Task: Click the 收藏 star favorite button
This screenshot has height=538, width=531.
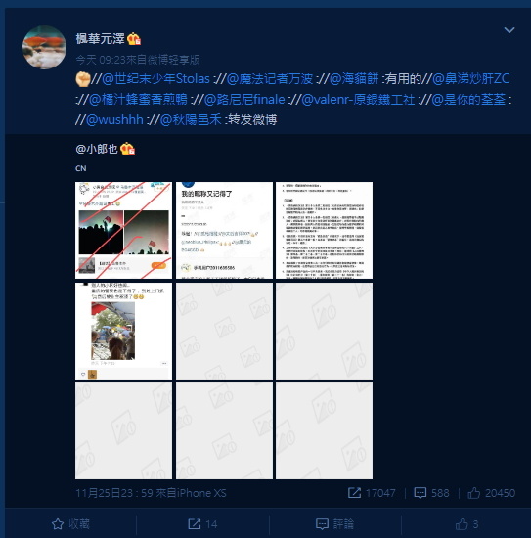Action: [x=70, y=524]
